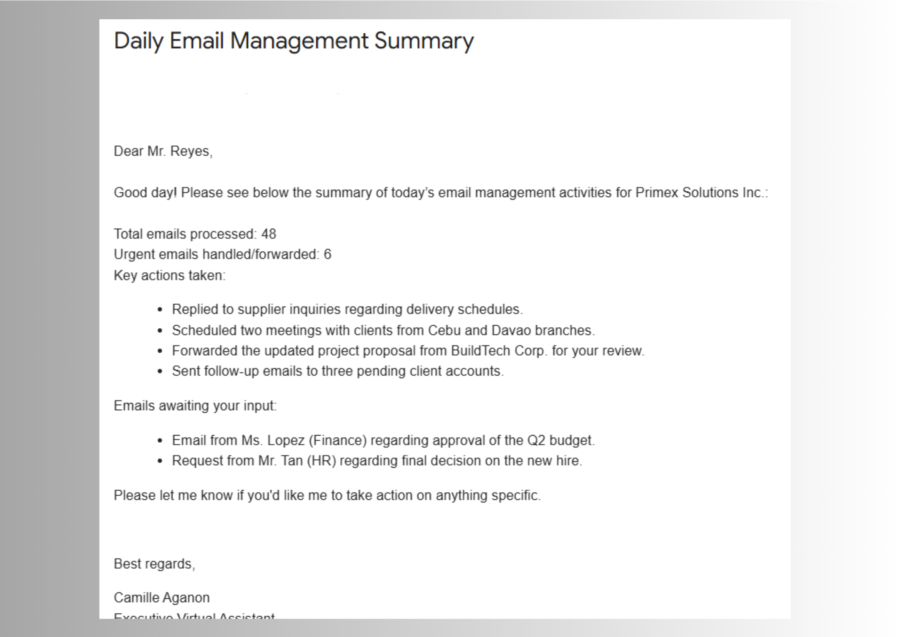Click the "Please let me know" closing sentence
The height and width of the screenshot is (637, 902).
pos(327,496)
